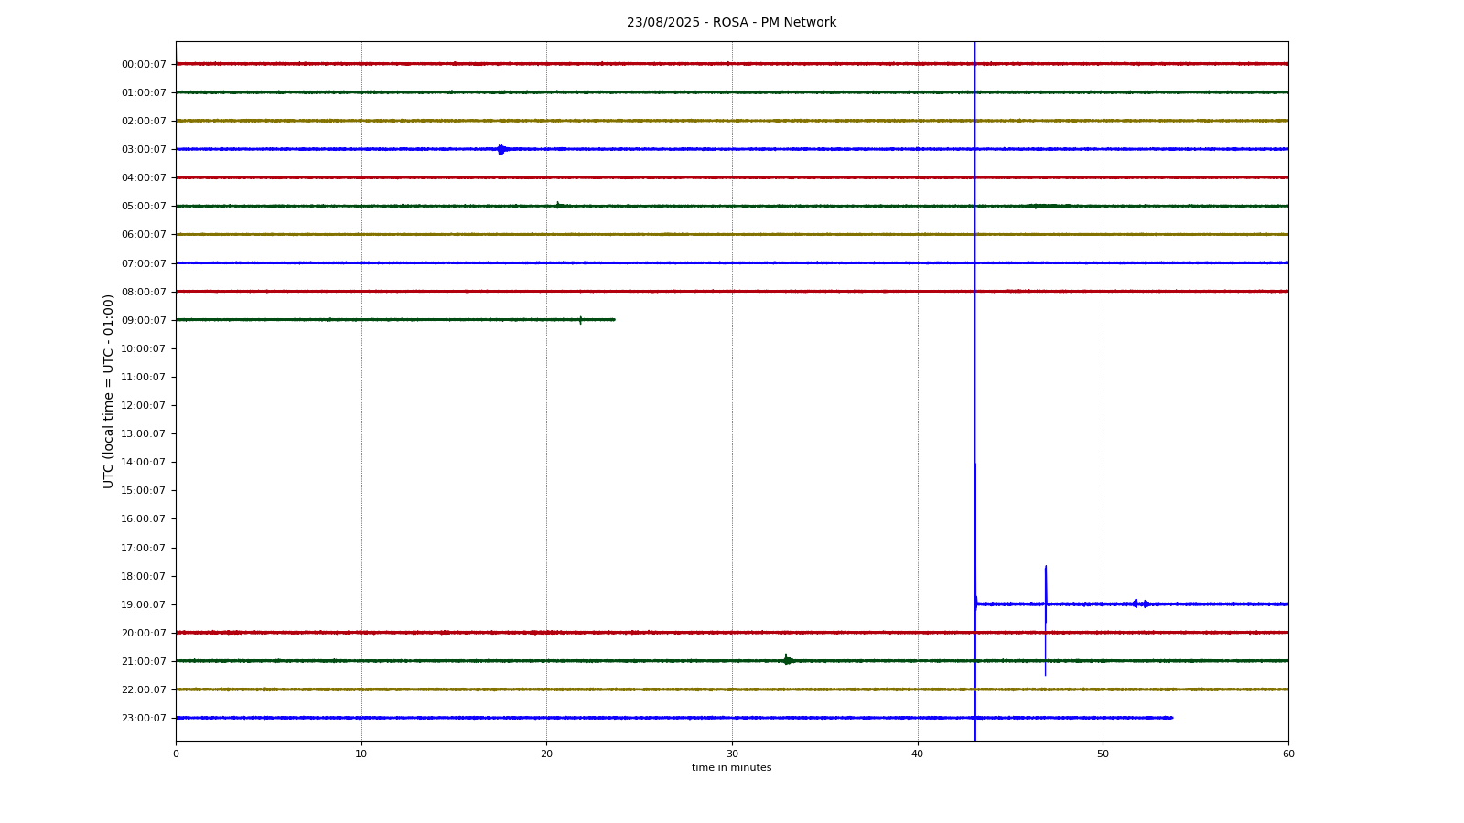Click the '02:00:07' time label

(144, 121)
